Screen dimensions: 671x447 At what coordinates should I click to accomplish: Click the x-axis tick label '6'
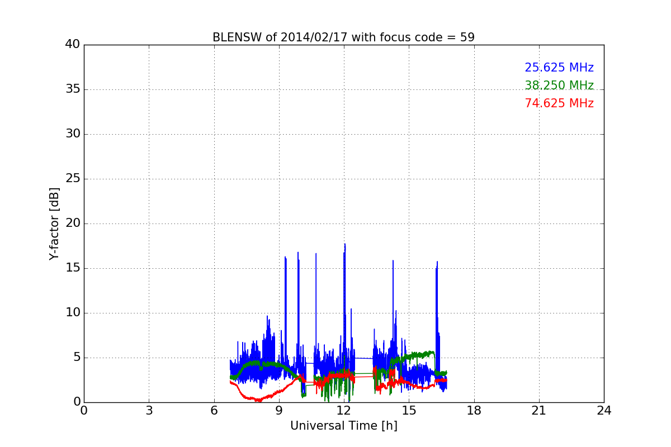(x=214, y=410)
